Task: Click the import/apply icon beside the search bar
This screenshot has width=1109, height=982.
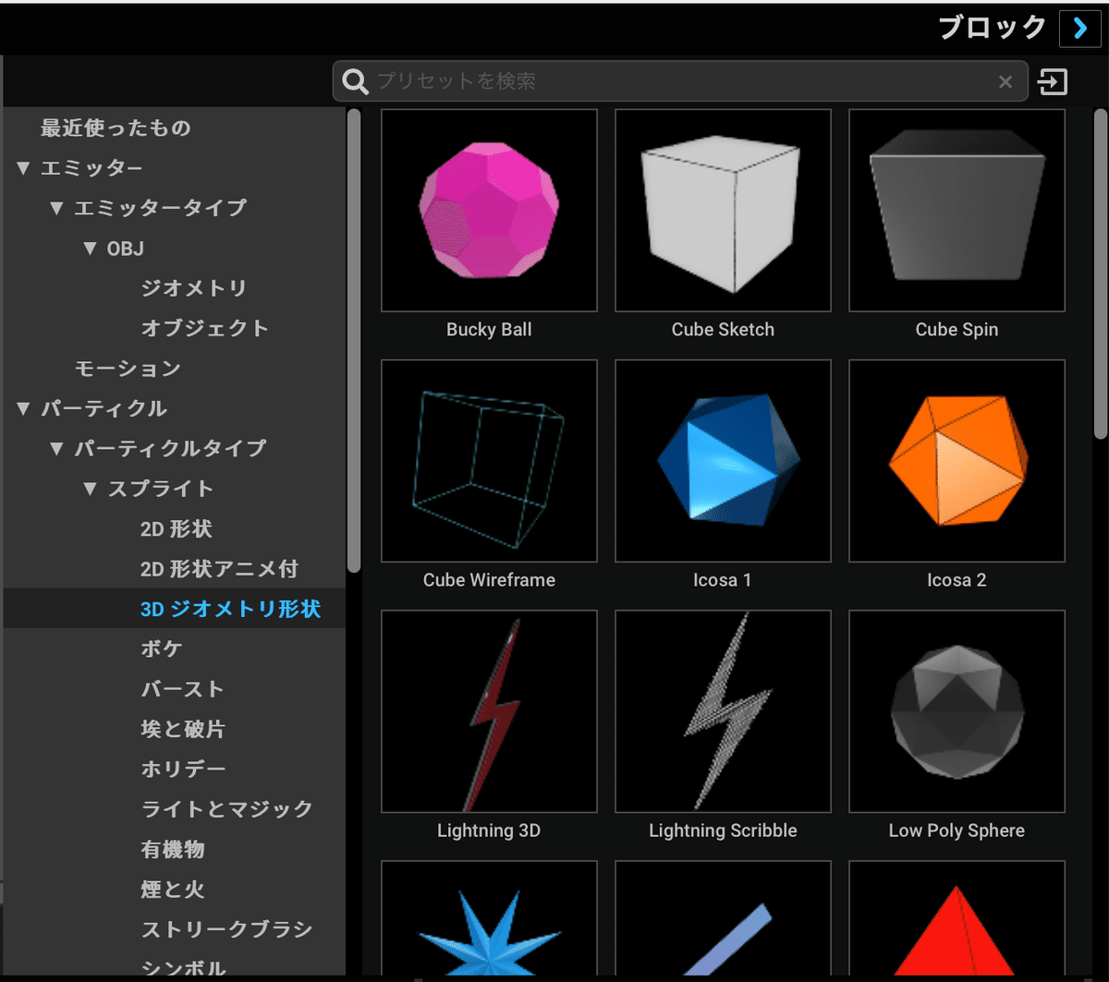Action: click(x=1054, y=81)
